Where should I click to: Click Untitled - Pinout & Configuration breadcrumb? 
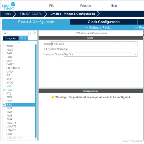[73, 14]
